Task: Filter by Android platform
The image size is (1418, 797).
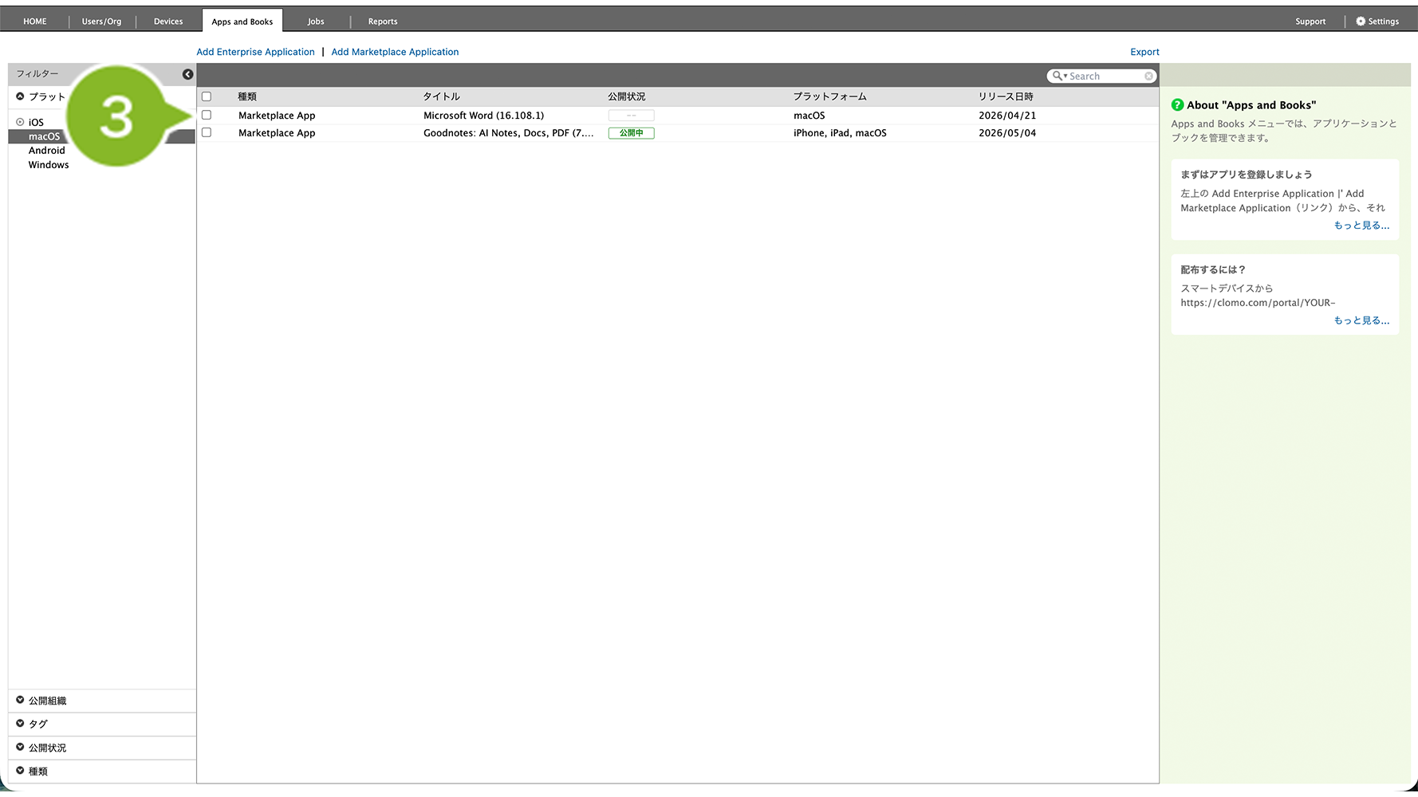Action: (x=47, y=151)
